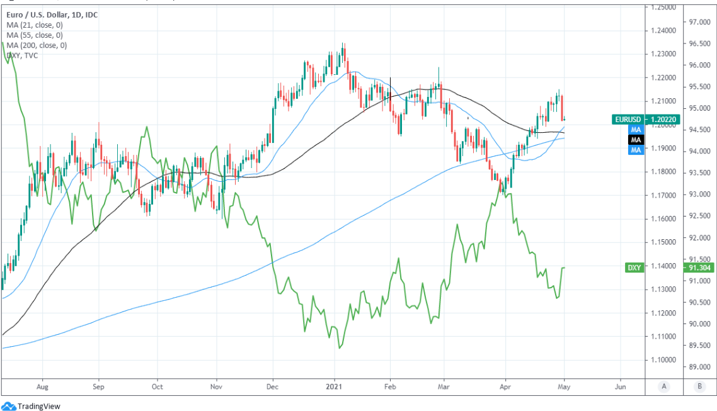
Task: Toggle the 'A' scale button
Action: (663, 386)
